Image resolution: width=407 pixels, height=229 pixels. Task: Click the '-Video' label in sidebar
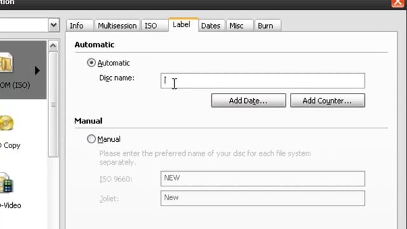tap(10, 205)
